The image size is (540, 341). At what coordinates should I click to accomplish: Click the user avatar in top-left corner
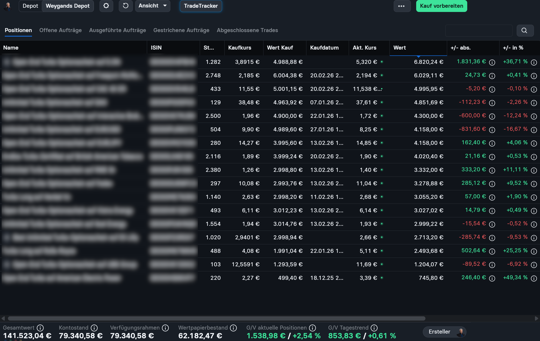pos(8,6)
